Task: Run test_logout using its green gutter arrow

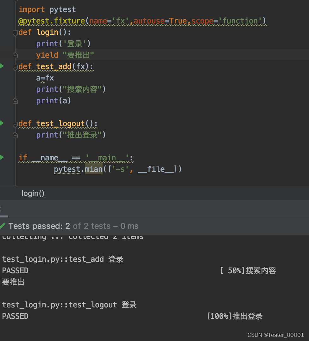Action: [x=2, y=123]
